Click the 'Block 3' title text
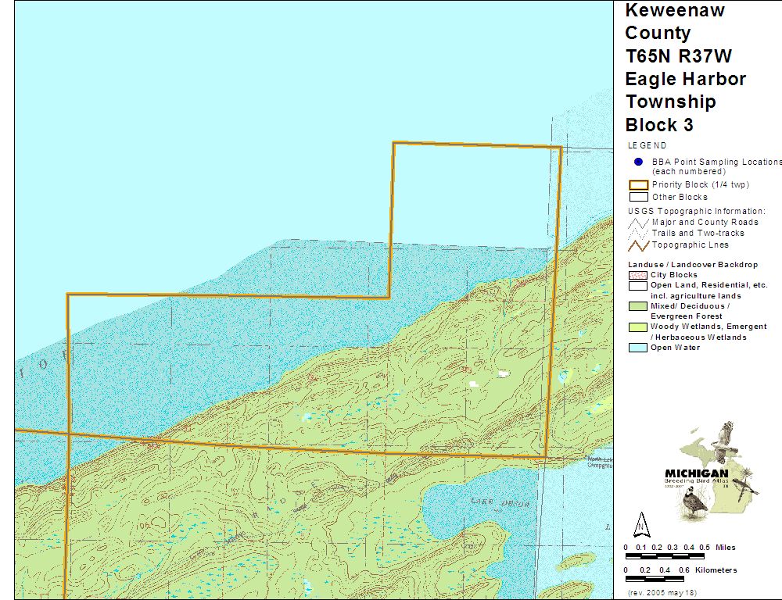The image size is (782, 600). coord(658,125)
